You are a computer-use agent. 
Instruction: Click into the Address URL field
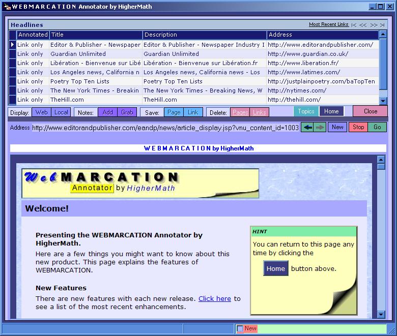coord(165,128)
